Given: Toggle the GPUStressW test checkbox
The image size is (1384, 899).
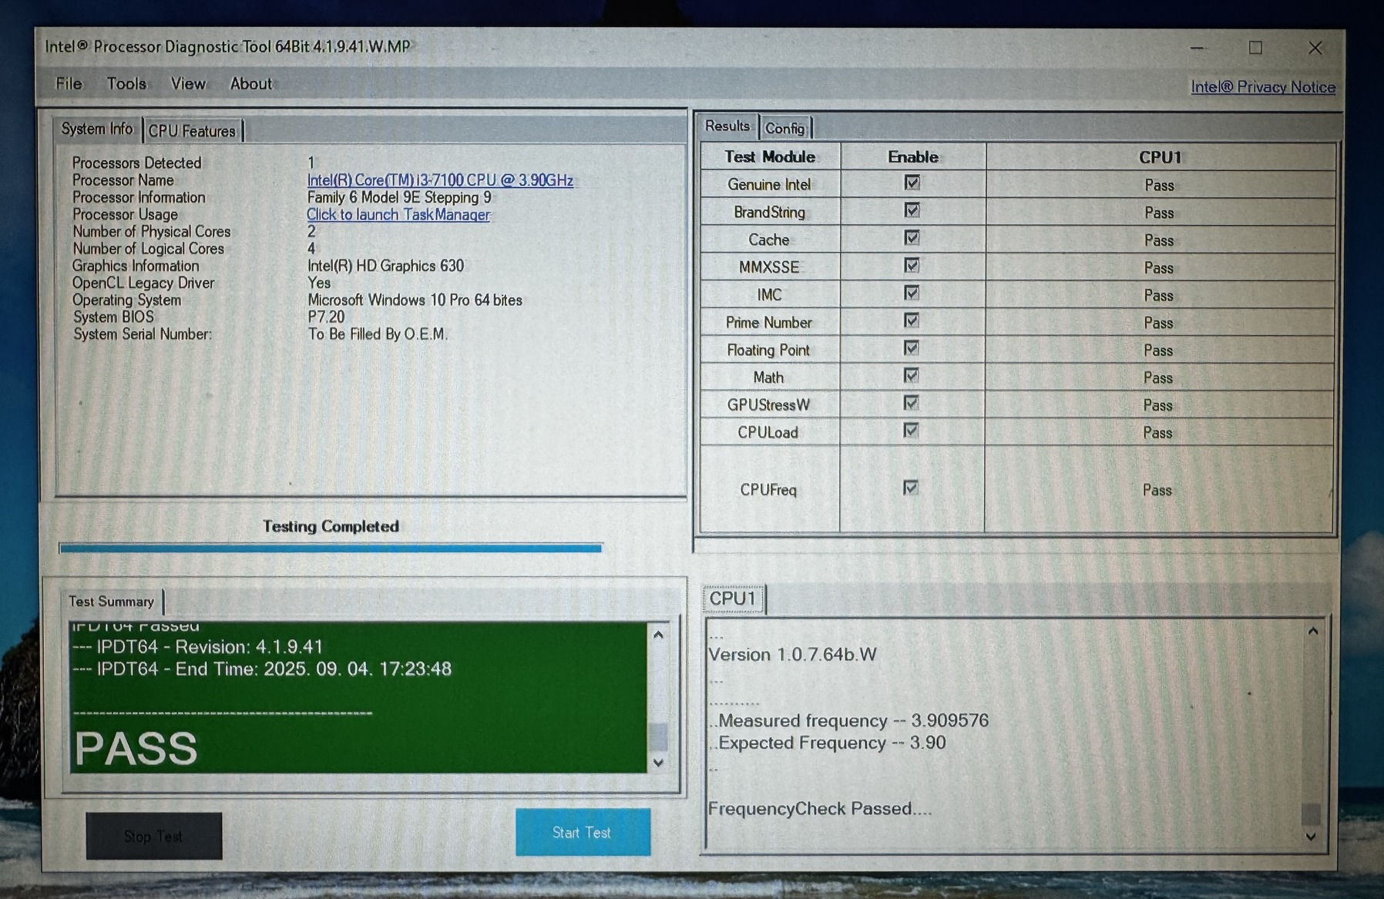Looking at the screenshot, I should pyautogui.click(x=911, y=403).
